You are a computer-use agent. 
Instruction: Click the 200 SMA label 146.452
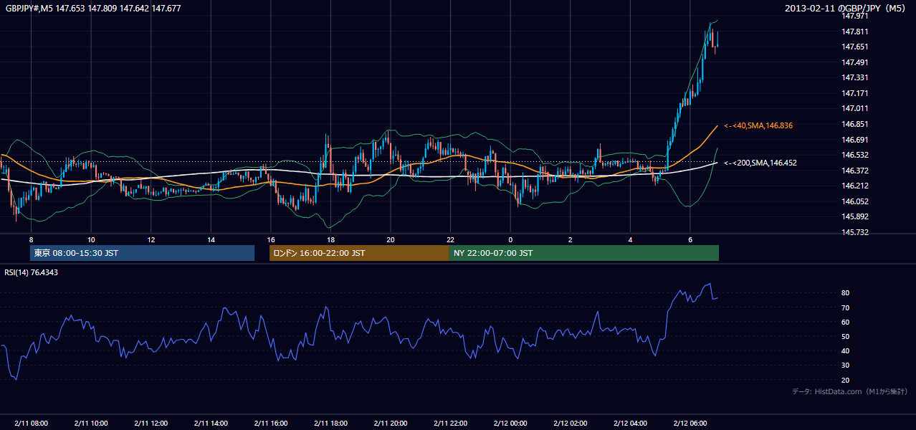tap(760, 163)
